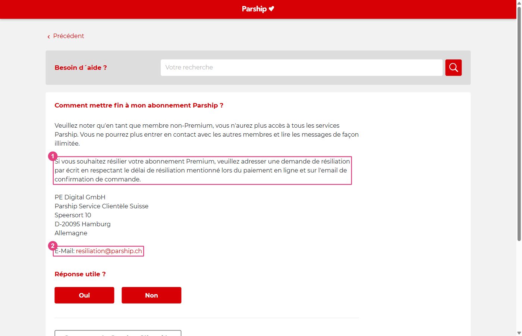Click the vertical page scrollbar thumb
The width and height of the screenshot is (522, 336).
point(519,124)
